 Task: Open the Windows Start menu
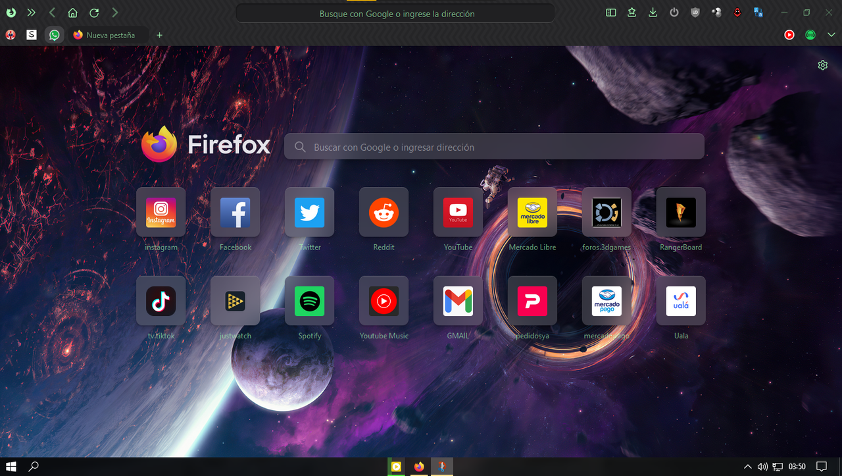(x=11, y=467)
